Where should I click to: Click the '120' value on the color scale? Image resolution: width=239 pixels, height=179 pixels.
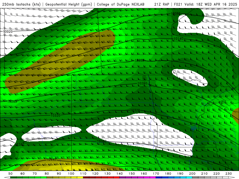point(95,174)
